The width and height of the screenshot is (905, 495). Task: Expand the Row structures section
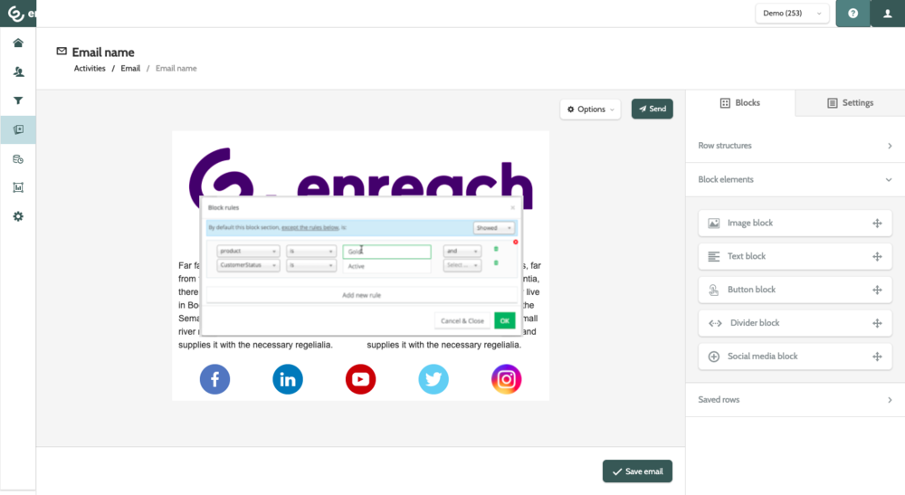point(795,146)
